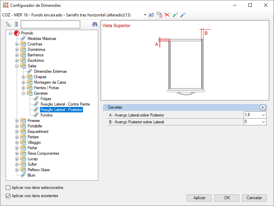The width and height of the screenshot is (274, 206).
Task: Click the Cozinhas folder icon
Action: (23, 44)
